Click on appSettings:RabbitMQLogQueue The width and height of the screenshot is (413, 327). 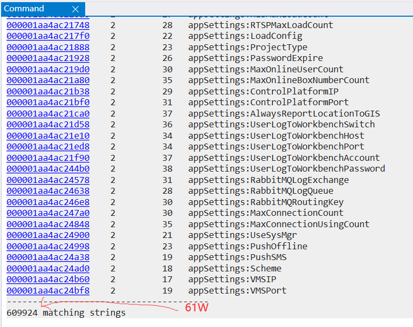(261, 191)
